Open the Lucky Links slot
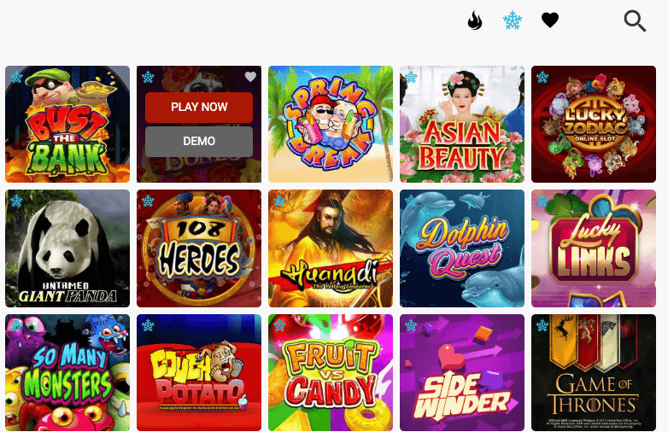 point(594,248)
